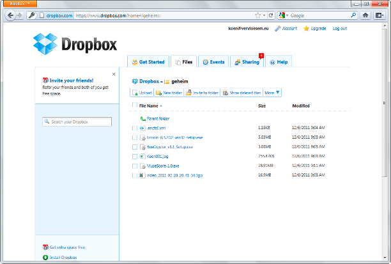The height and width of the screenshot is (264, 391).
Task: Open the More dropdown in the file toolbar
Action: 272,93
